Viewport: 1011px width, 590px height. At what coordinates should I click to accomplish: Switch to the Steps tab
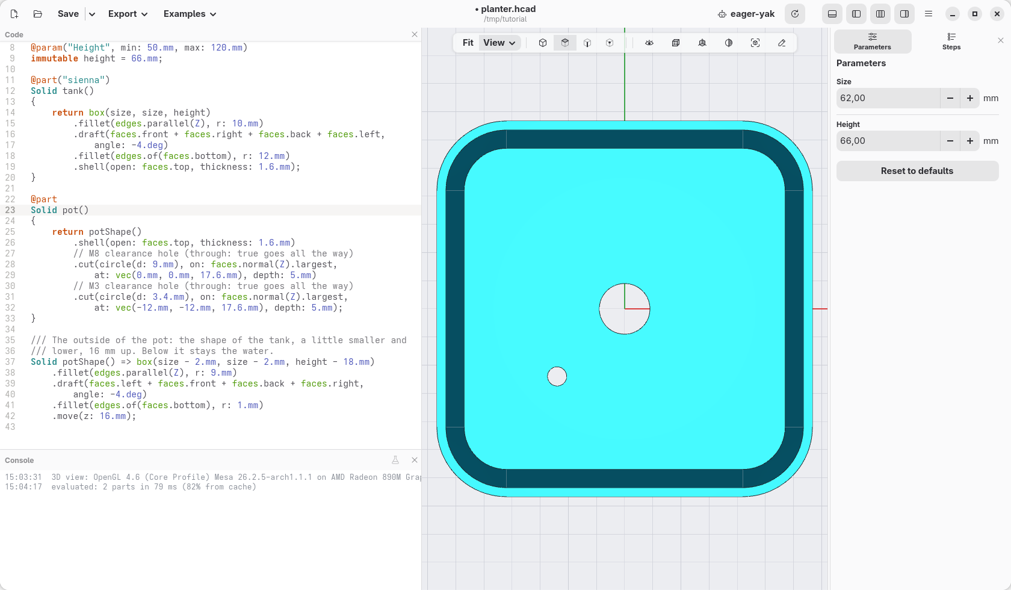(x=951, y=42)
